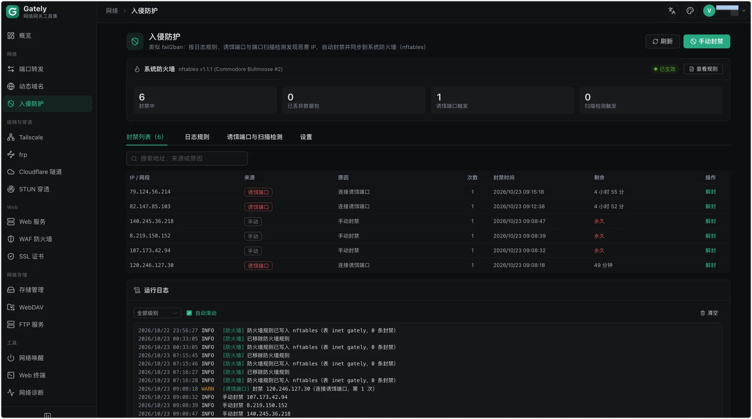Open Web 终端 terminal page
The height and width of the screenshot is (419, 752).
[x=47, y=375]
